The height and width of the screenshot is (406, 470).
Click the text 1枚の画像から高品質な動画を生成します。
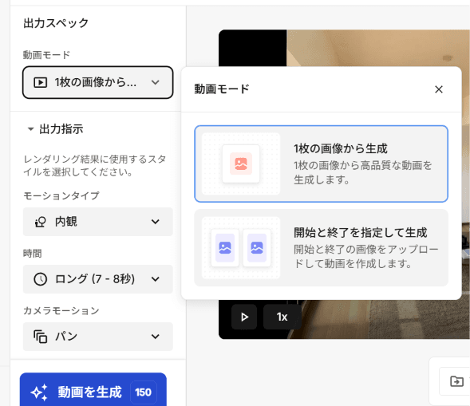[x=363, y=172]
